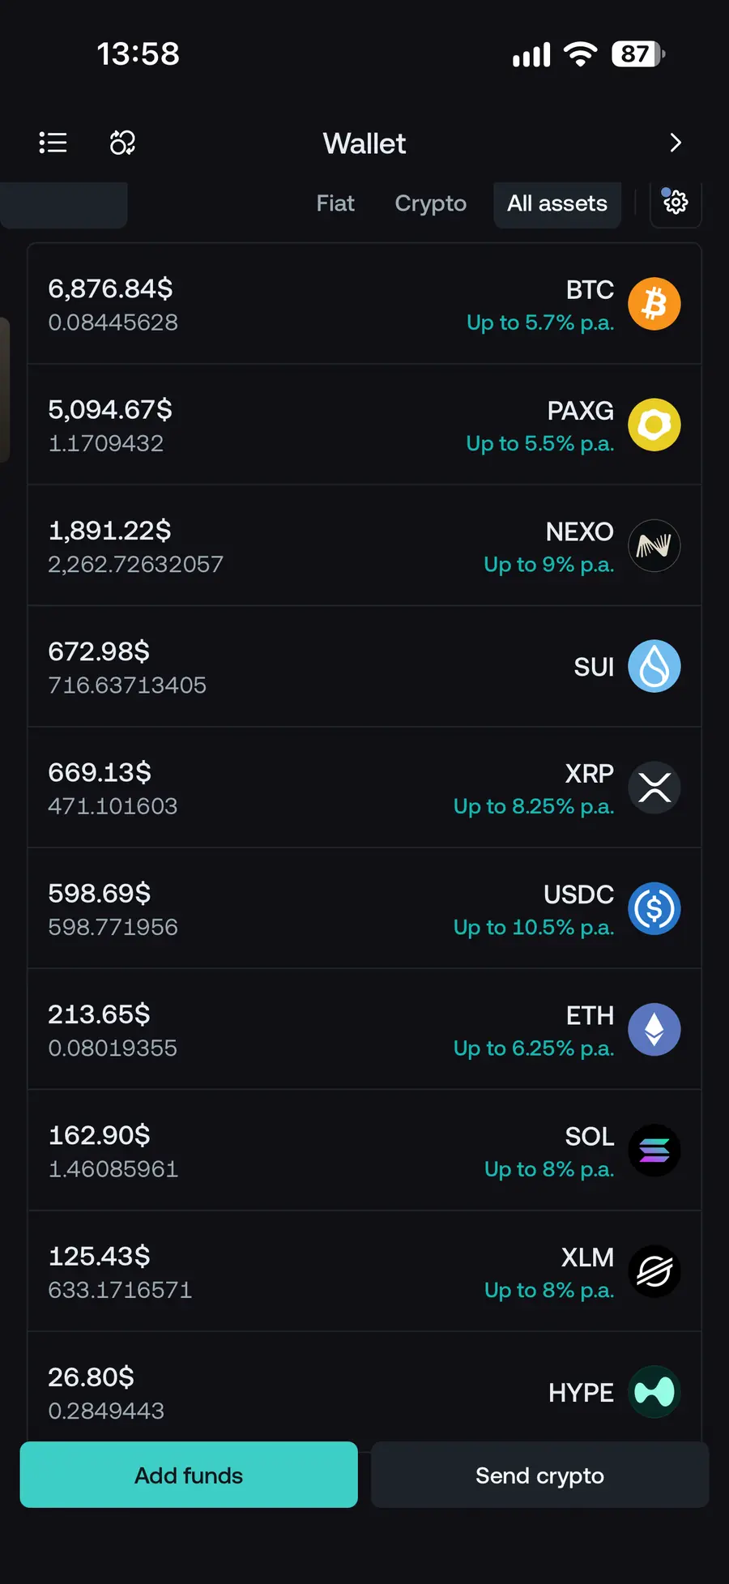
Task: Open the list menu icon
Action: pyautogui.click(x=53, y=143)
